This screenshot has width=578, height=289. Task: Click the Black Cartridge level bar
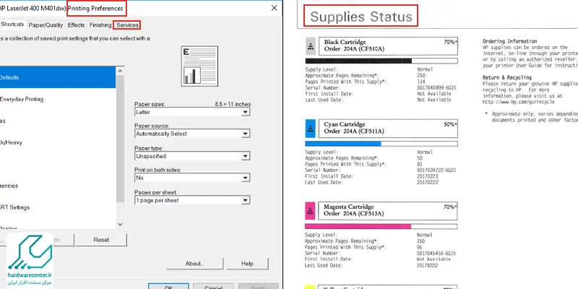pos(381,61)
